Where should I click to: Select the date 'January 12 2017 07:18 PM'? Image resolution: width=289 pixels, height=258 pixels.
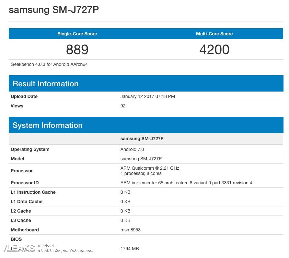[x=148, y=96]
